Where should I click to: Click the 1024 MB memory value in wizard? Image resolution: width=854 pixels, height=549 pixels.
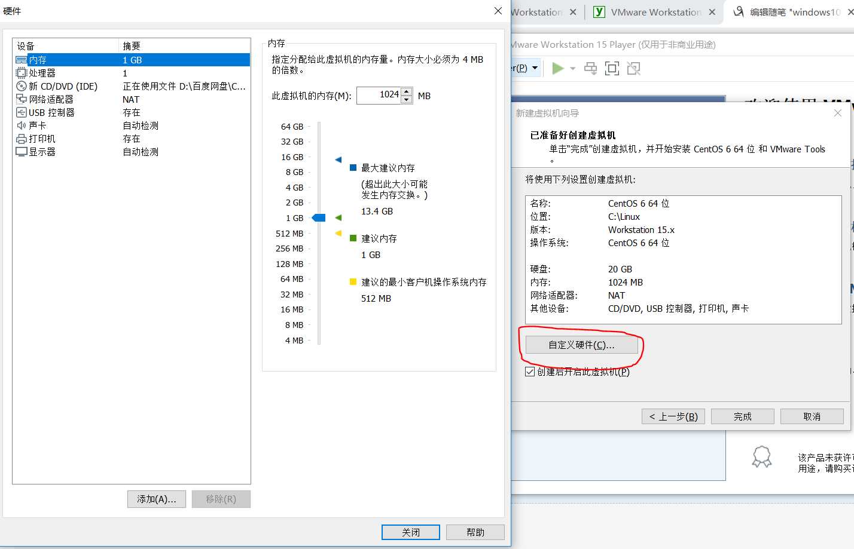point(626,283)
